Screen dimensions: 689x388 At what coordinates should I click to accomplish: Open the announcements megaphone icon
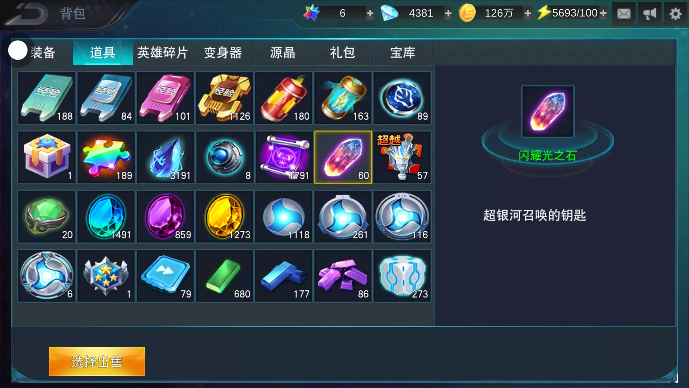(650, 14)
